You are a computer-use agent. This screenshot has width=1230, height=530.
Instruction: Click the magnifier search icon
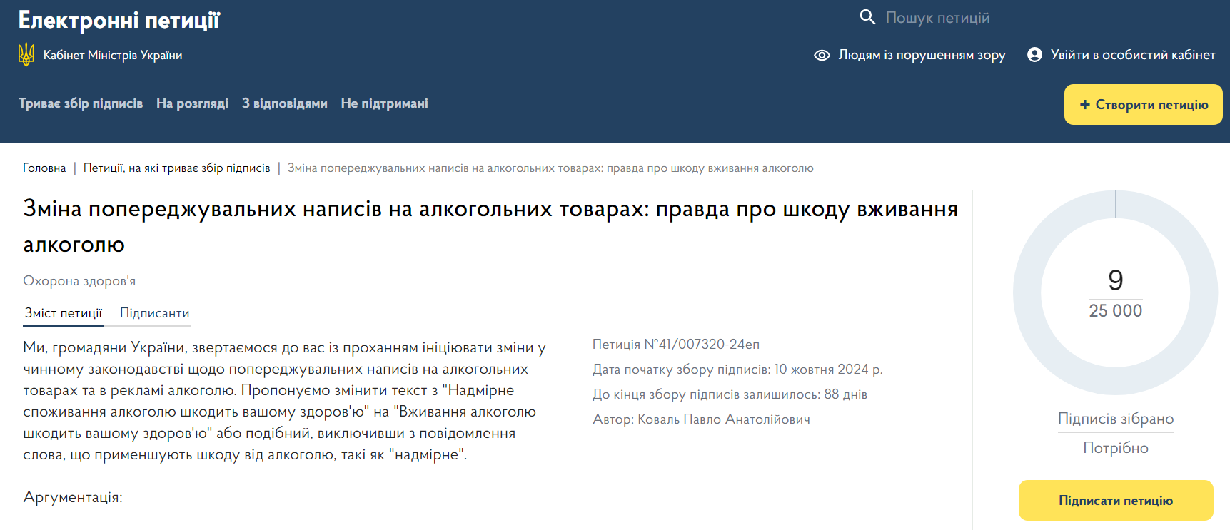point(867,17)
